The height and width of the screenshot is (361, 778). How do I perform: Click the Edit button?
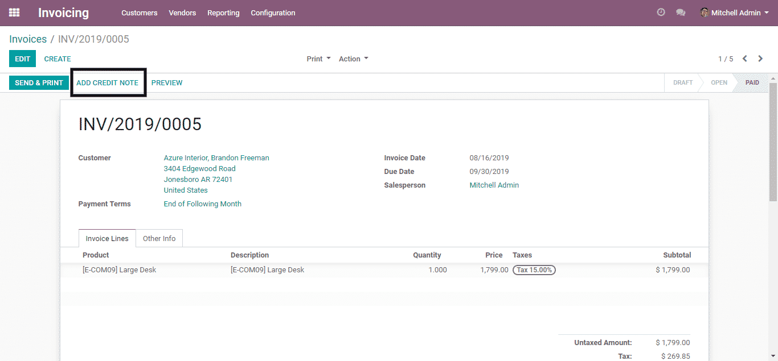(x=22, y=59)
